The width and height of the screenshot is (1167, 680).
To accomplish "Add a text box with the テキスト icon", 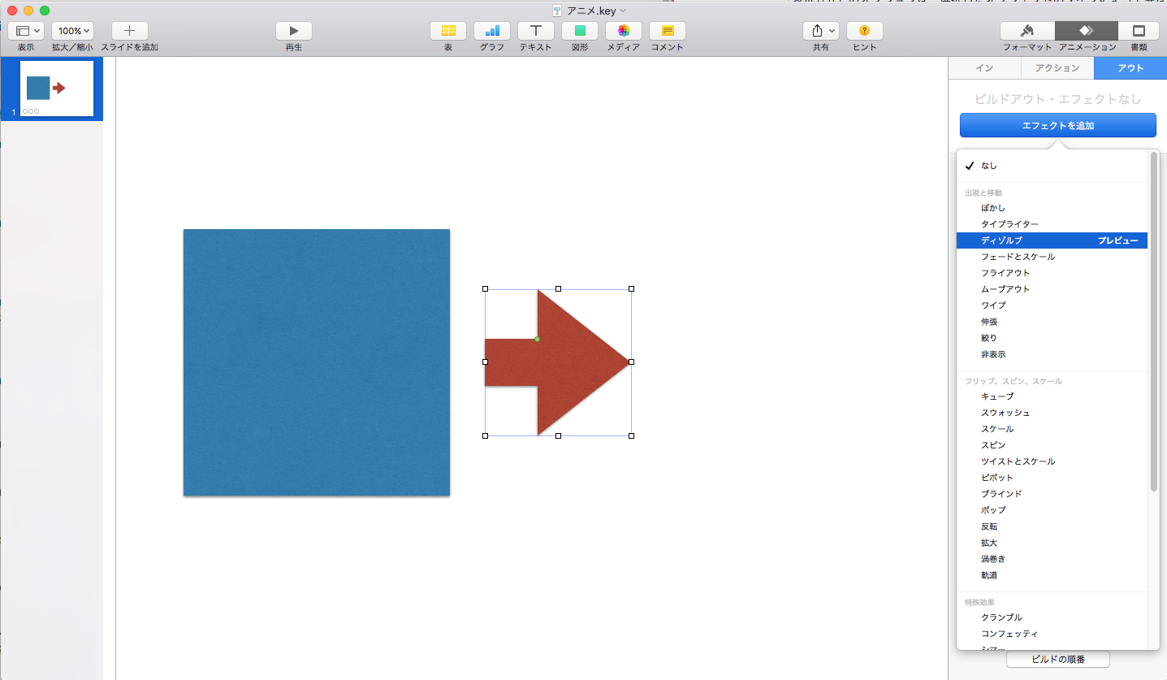I will pos(535,31).
